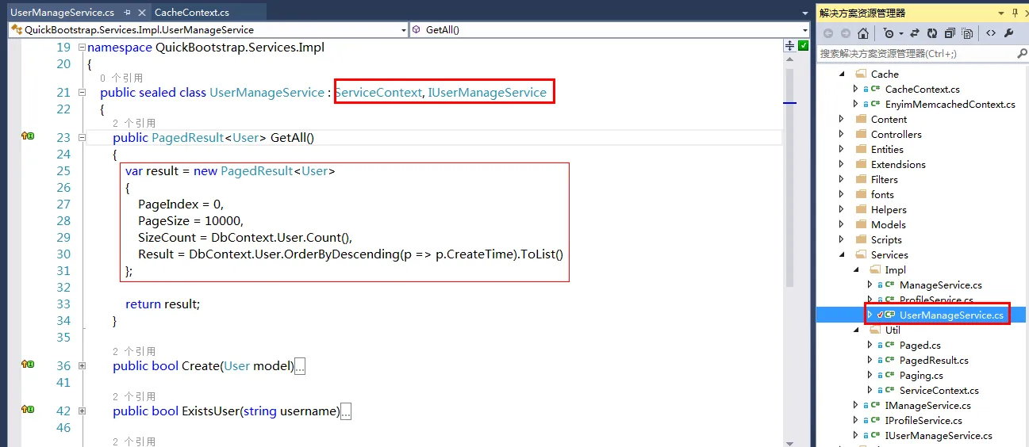This screenshot has height=447, width=1029.
Task: Click the interface-implementation glyph on line 23
Action: tap(28, 137)
